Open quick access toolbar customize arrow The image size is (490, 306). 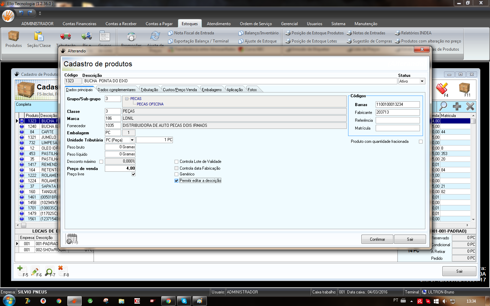(x=40, y=13)
